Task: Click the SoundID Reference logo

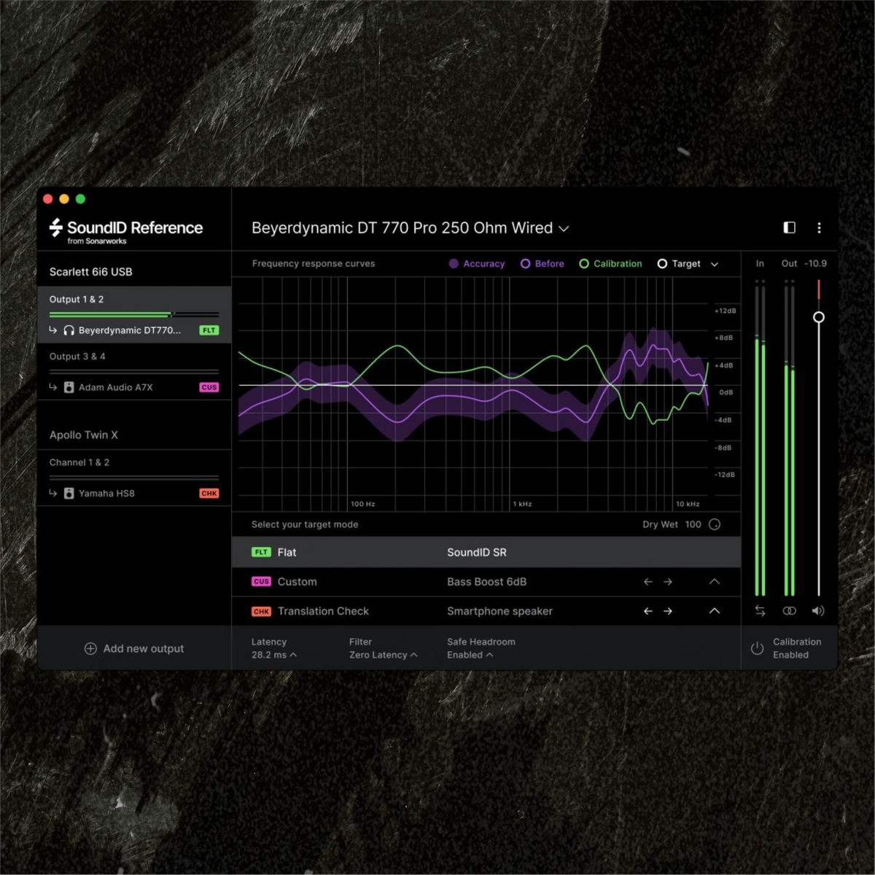Action: (125, 231)
